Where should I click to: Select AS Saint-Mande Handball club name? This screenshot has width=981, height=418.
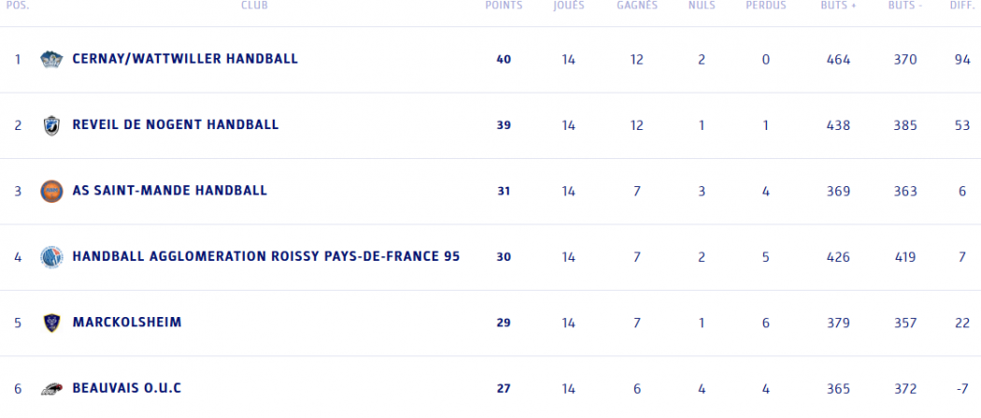pyautogui.click(x=169, y=191)
